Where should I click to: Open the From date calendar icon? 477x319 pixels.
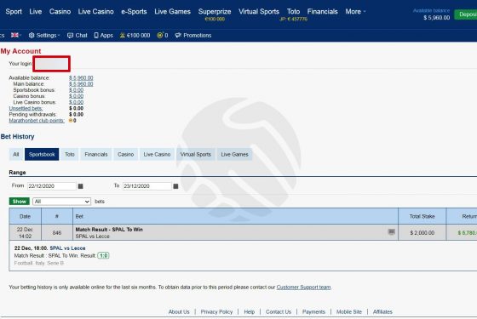80,186
